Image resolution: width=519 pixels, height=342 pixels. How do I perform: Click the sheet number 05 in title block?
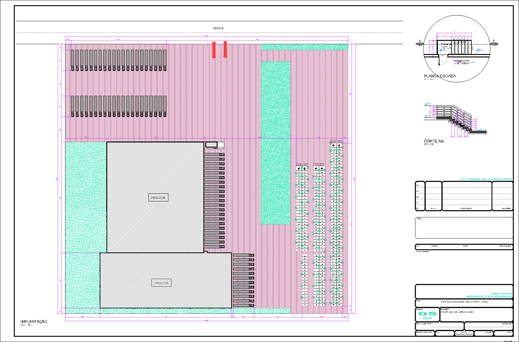click(427, 313)
